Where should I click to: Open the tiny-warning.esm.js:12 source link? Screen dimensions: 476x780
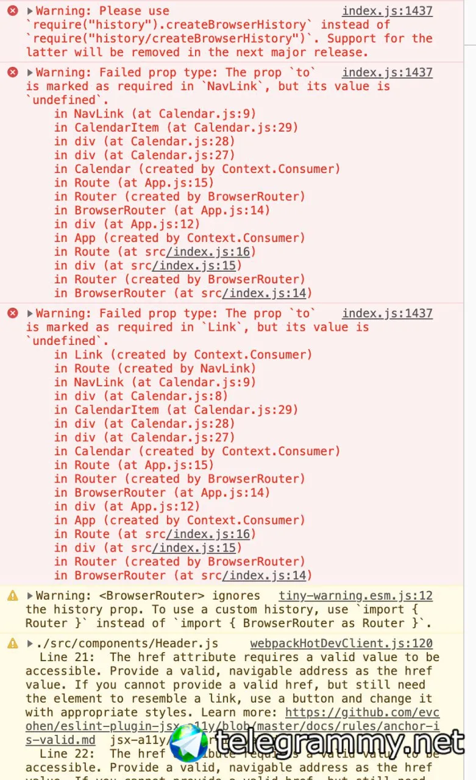point(355,596)
